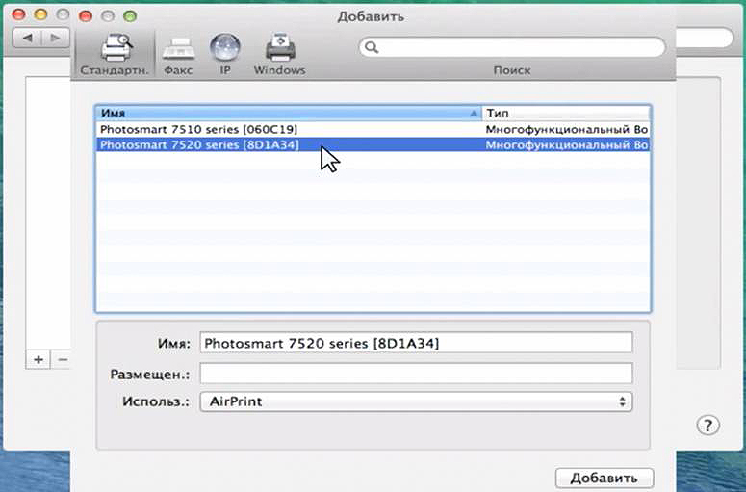This screenshot has height=492, width=746.
Task: Sort list by the Тип column header
Action: point(566,113)
